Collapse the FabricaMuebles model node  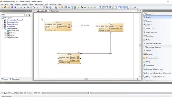(3, 29)
